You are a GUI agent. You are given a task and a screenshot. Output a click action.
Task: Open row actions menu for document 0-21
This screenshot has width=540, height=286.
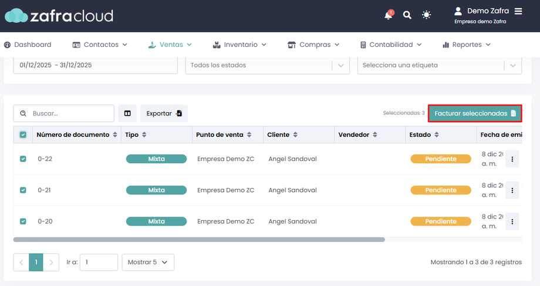click(512, 190)
